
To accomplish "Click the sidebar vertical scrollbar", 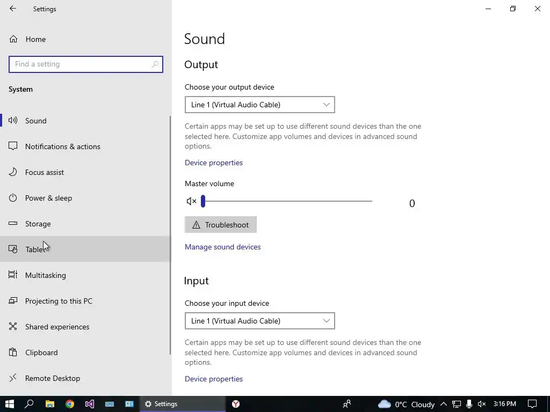I will 170,235.
